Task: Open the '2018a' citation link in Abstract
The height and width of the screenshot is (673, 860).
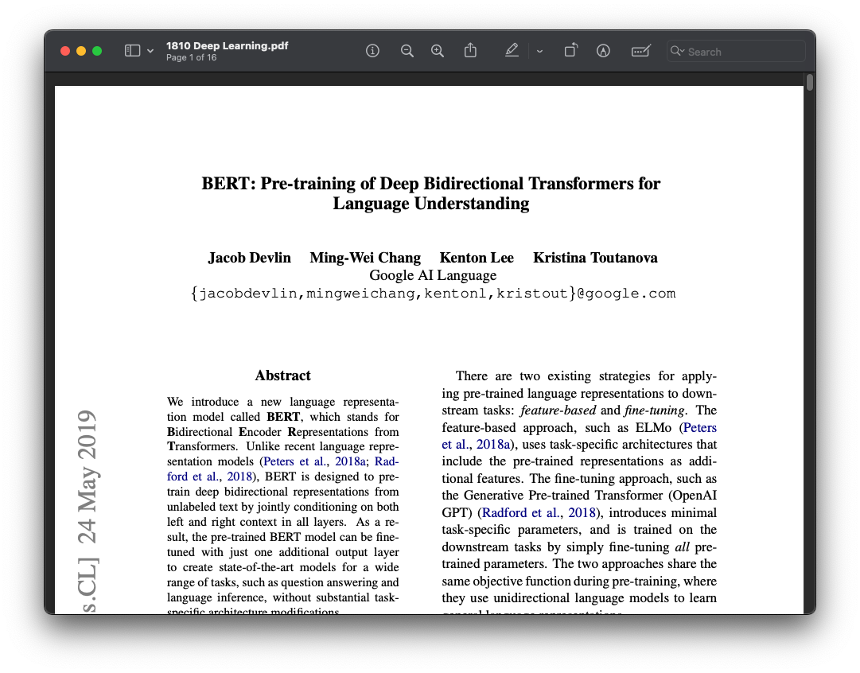Action: [350, 461]
